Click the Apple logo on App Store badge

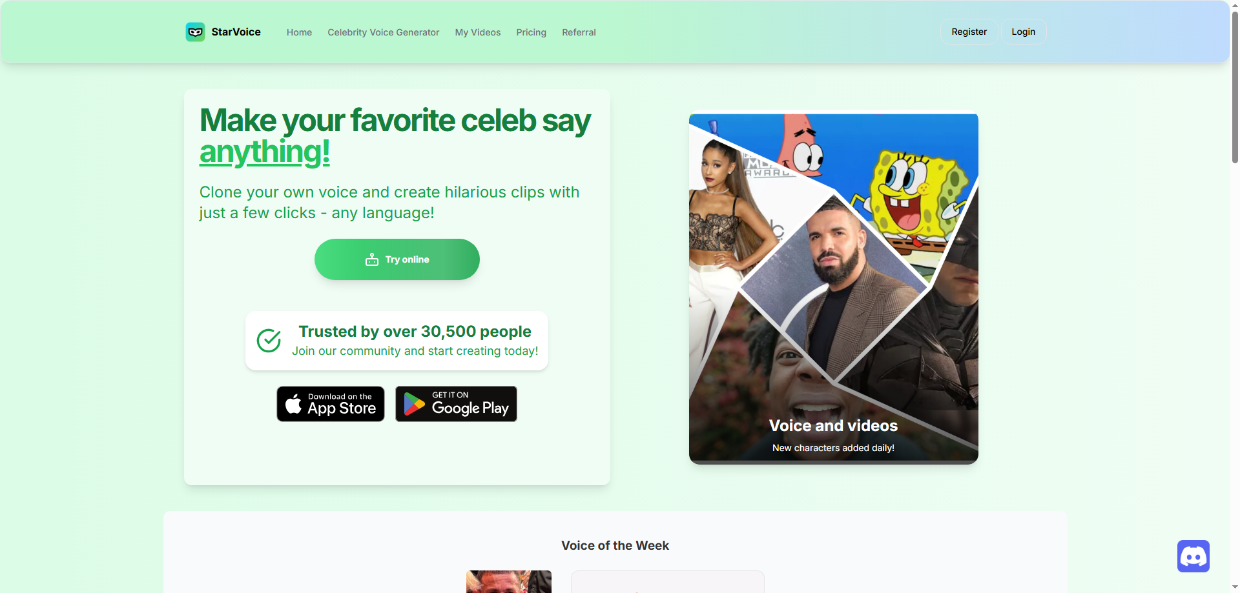pos(293,404)
